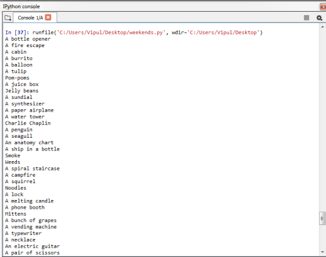Click the 'A bunch of grapes' line

(31, 220)
